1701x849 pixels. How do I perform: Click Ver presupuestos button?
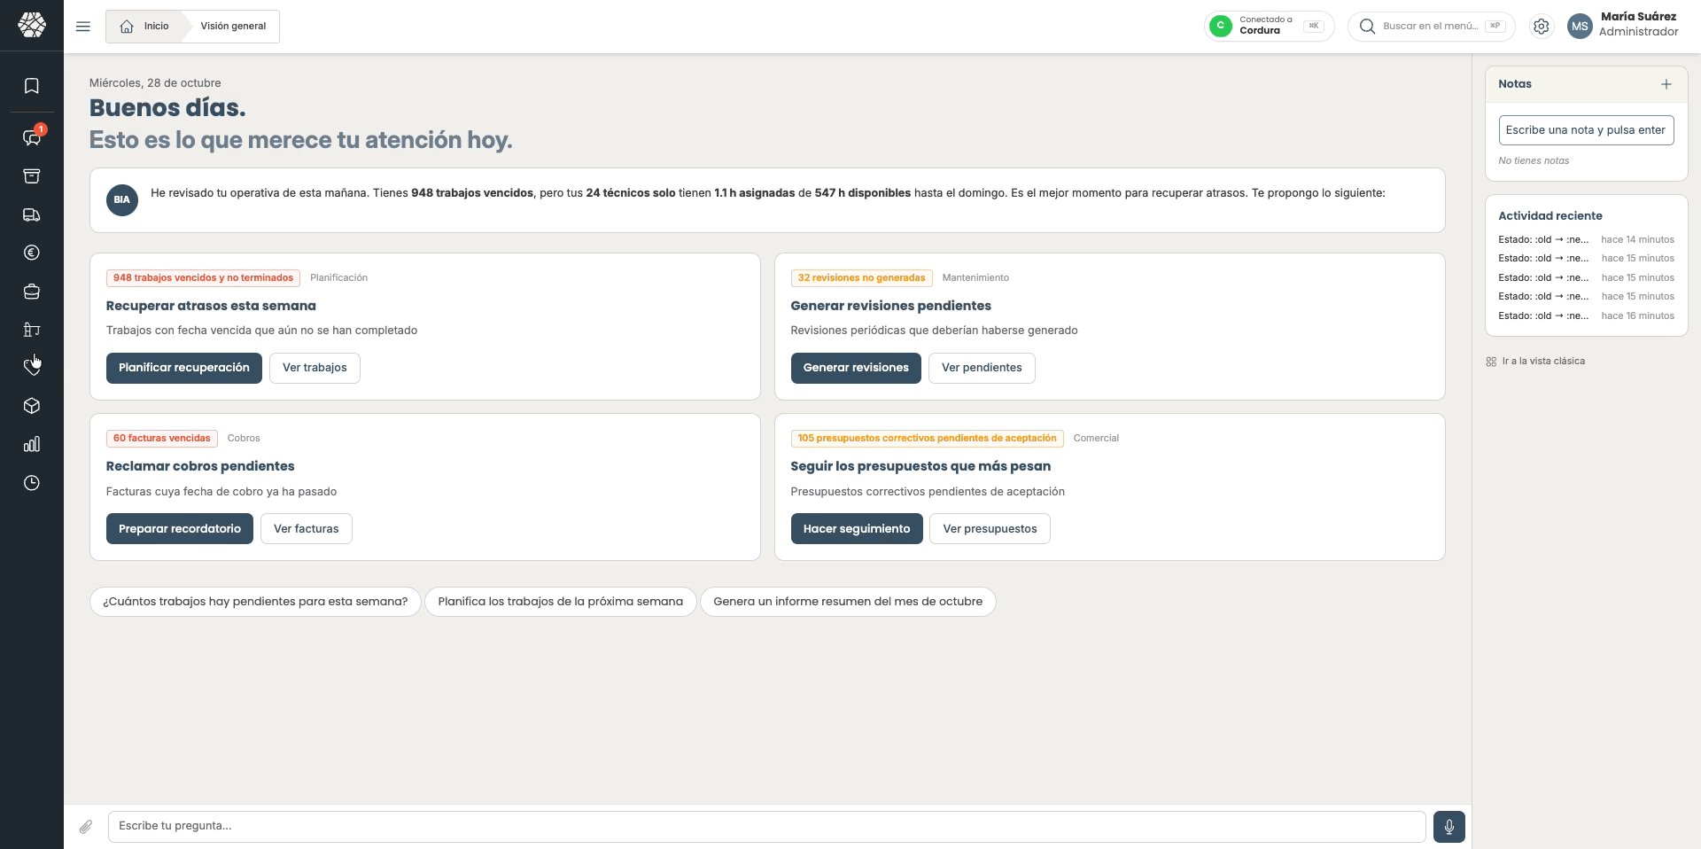click(990, 529)
